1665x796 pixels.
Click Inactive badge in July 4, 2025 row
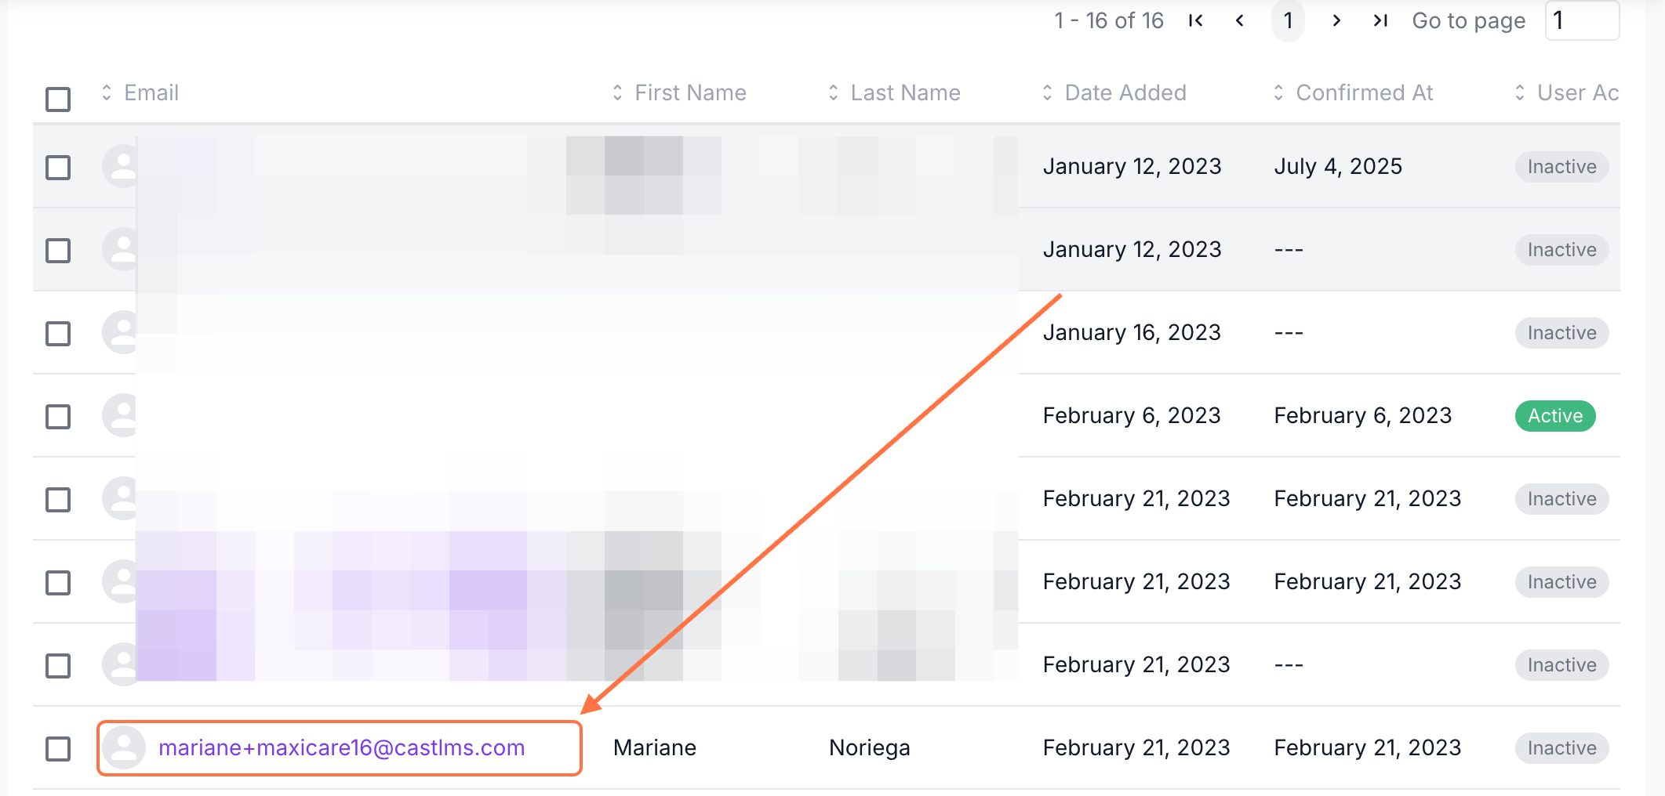[x=1561, y=167]
